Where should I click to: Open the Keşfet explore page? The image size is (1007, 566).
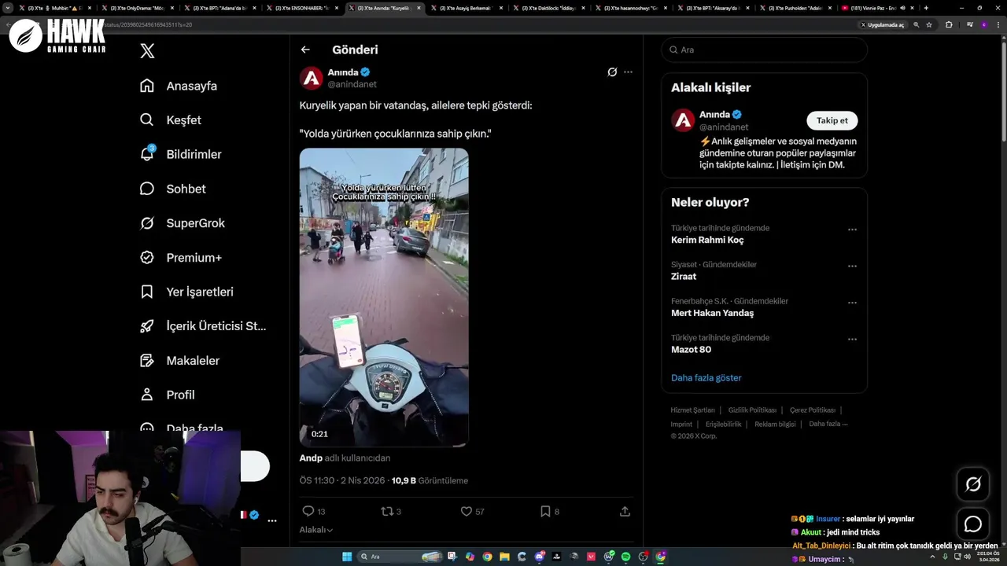171,120
